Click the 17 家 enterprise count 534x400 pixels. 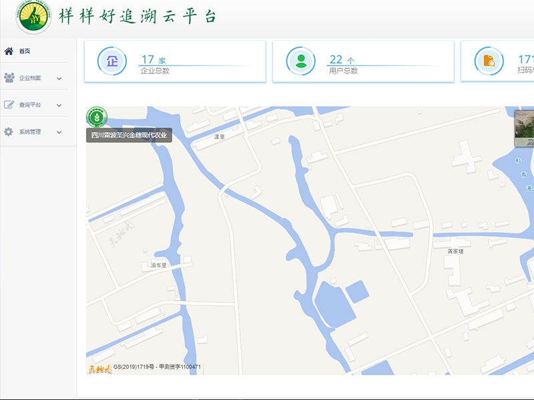coord(153,60)
